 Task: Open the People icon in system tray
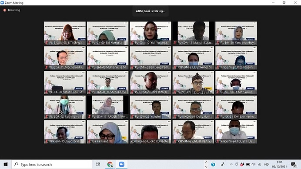click(x=222, y=164)
